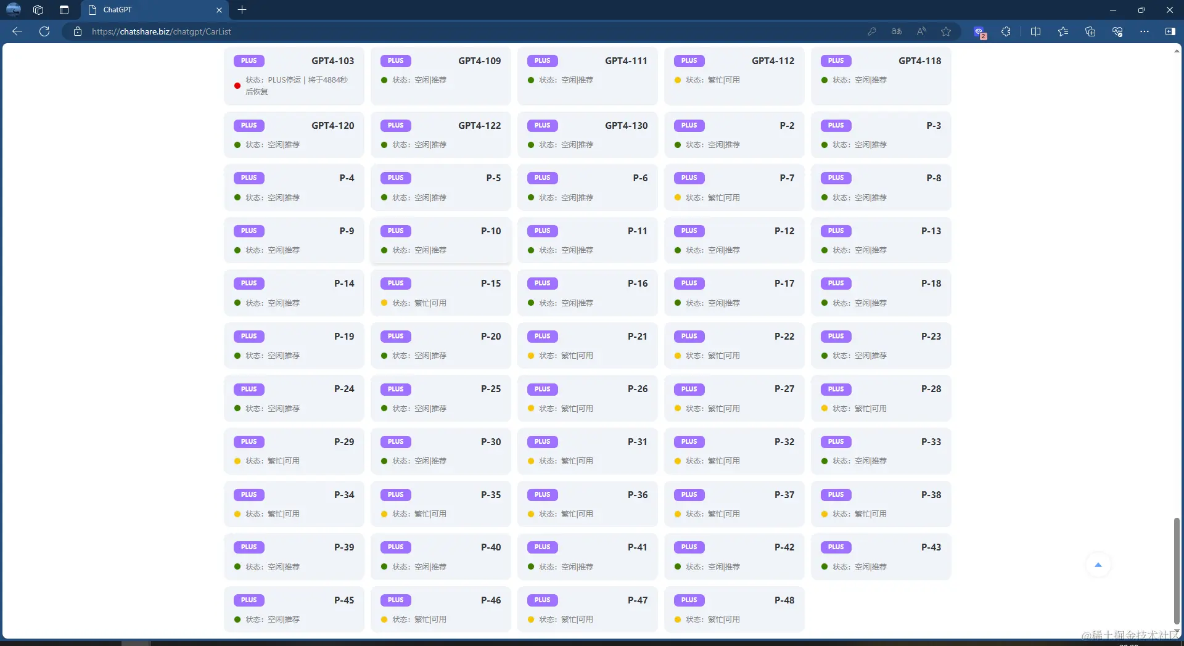1184x646 pixels.
Task: Click the P-9 title label
Action: [347, 231]
